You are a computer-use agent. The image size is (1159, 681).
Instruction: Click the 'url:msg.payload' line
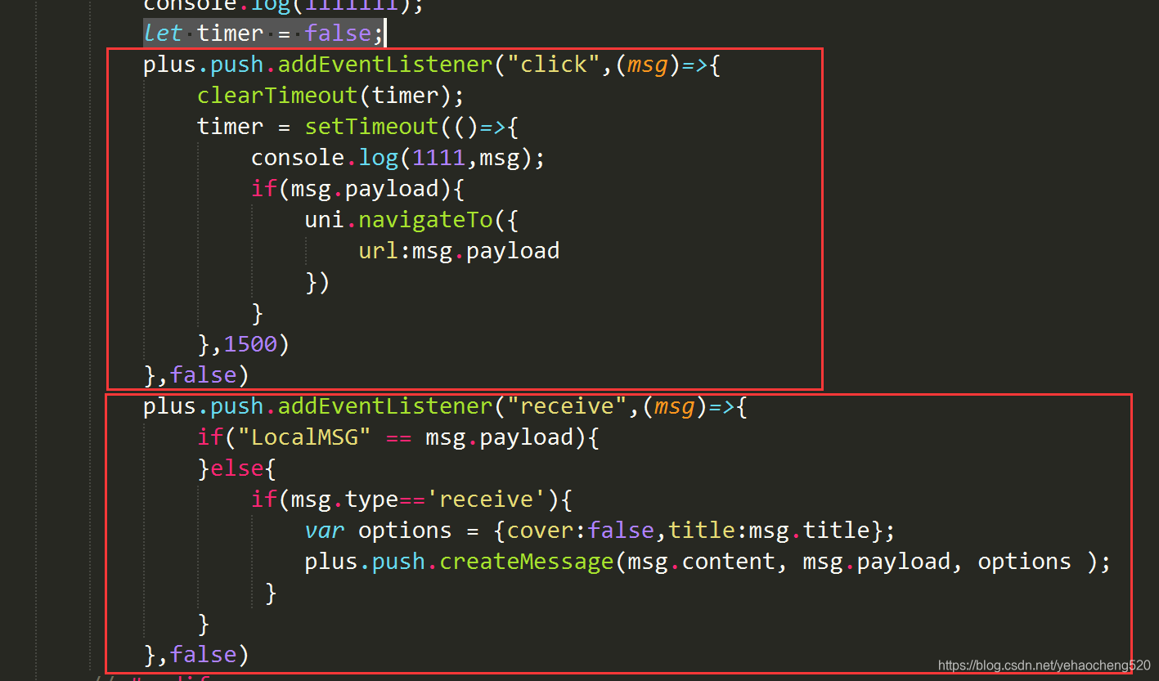pos(459,251)
